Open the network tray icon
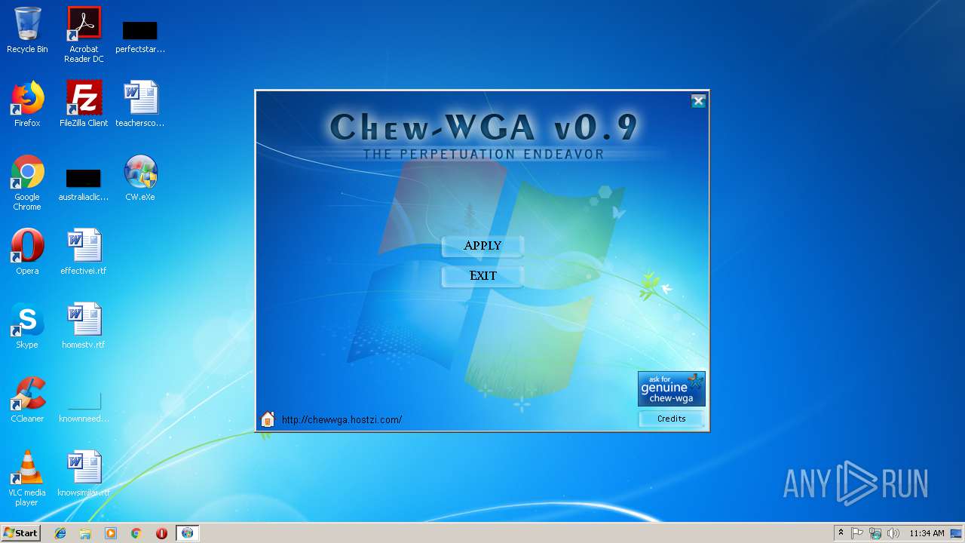Image resolution: width=965 pixels, height=543 pixels. click(x=875, y=533)
